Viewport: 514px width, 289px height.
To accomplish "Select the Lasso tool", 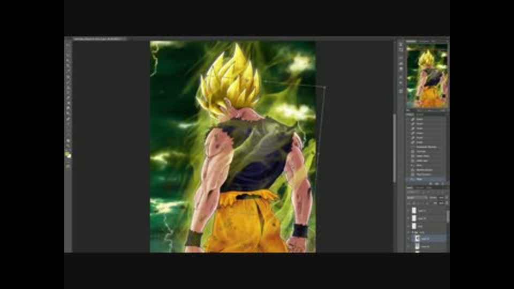I will (x=68, y=55).
